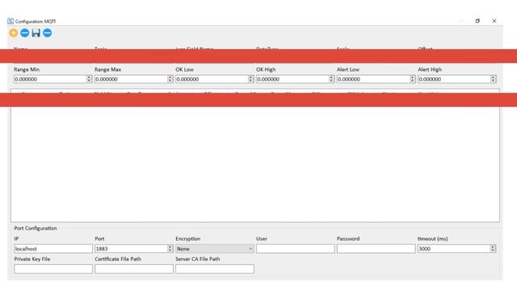Click the Range Max spinner arrows
Image resolution: width=517 pixels, height=290 pixels.
170,79
